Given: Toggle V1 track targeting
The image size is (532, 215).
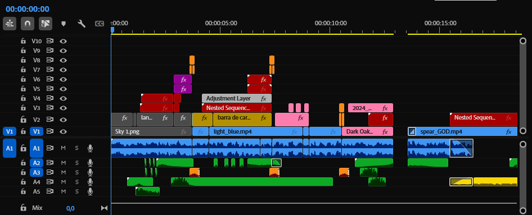Looking at the screenshot, I should coord(36,131).
